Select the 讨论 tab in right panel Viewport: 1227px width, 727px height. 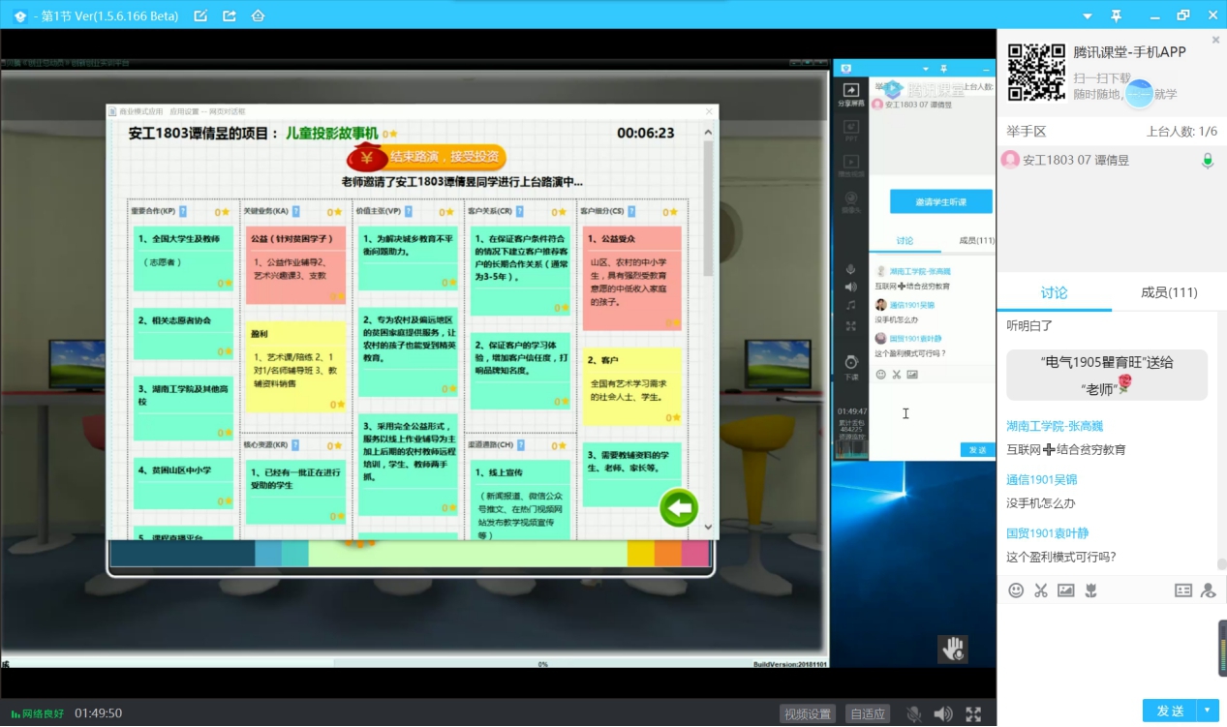(x=1054, y=292)
